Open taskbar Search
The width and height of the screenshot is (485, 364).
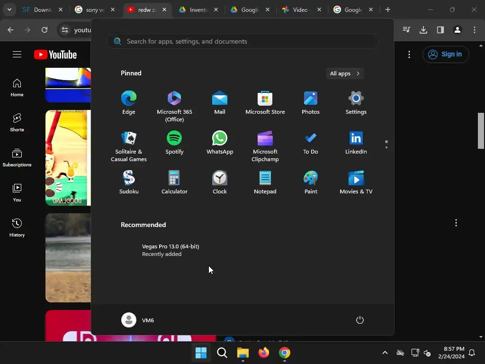222,353
